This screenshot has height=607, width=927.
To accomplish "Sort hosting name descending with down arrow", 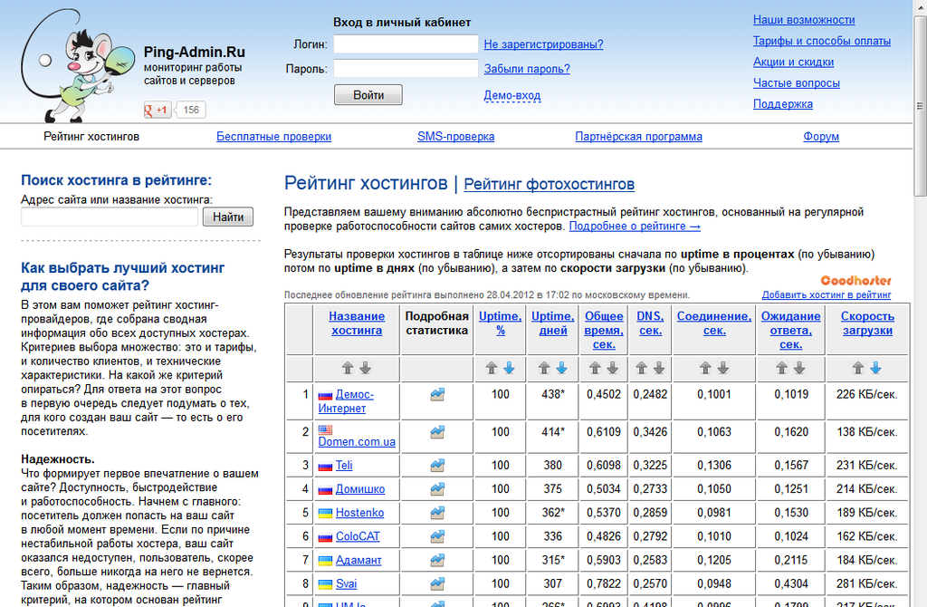I will point(366,368).
